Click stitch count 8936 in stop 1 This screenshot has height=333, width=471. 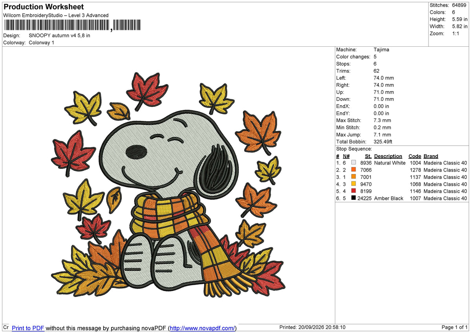click(x=366, y=163)
